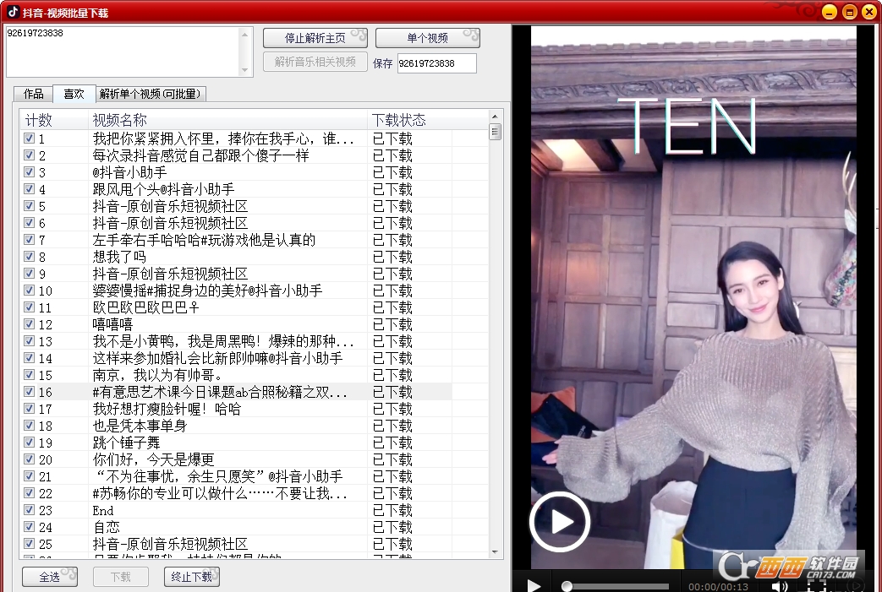Click the small play button in player bar

coord(534,586)
